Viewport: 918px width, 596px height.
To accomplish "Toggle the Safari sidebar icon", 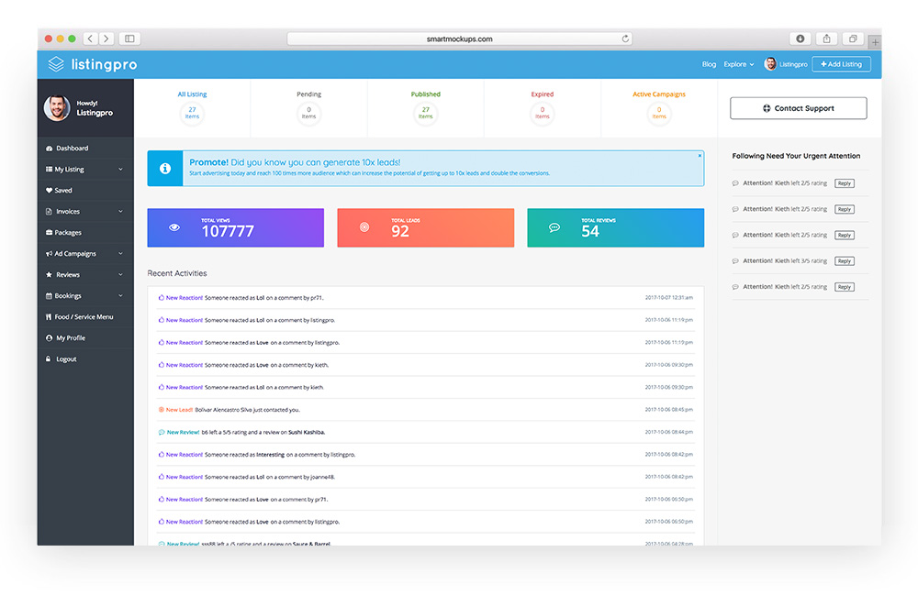I will 129,39.
